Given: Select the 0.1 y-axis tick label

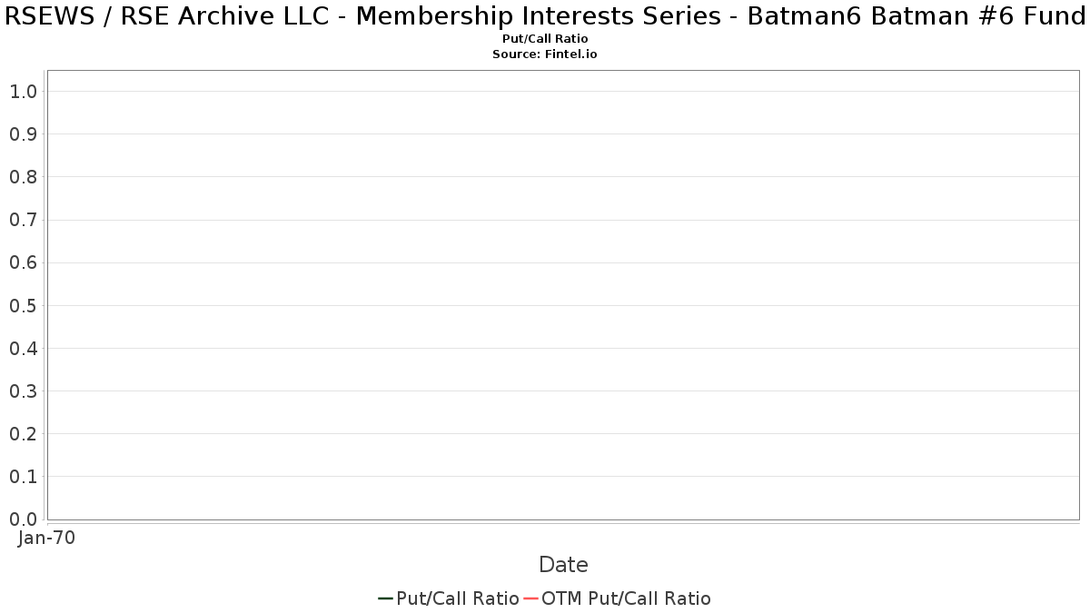Looking at the screenshot, I should pyautogui.click(x=23, y=477).
